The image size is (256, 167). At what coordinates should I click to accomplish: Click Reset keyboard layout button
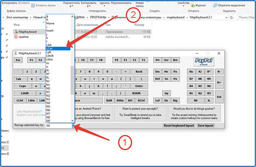coord(179,126)
